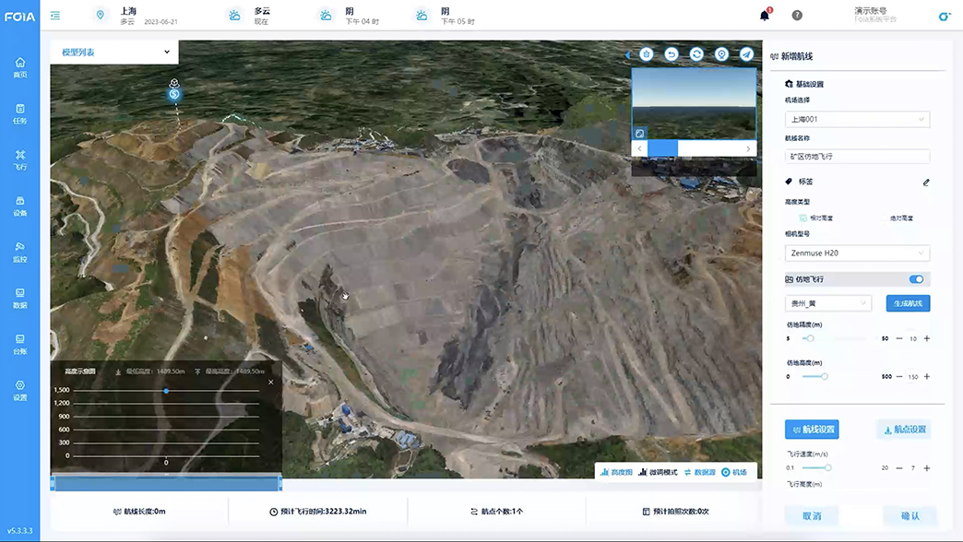Collapse the left sidebar via hamburger icon
This screenshot has width=963, height=542.
coord(55,16)
